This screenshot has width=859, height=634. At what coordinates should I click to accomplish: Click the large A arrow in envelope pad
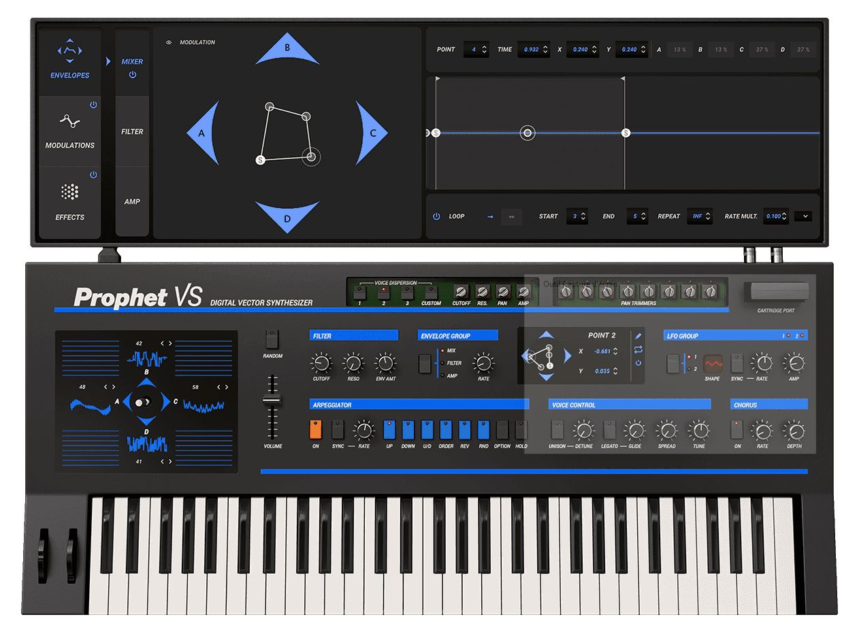coord(203,133)
